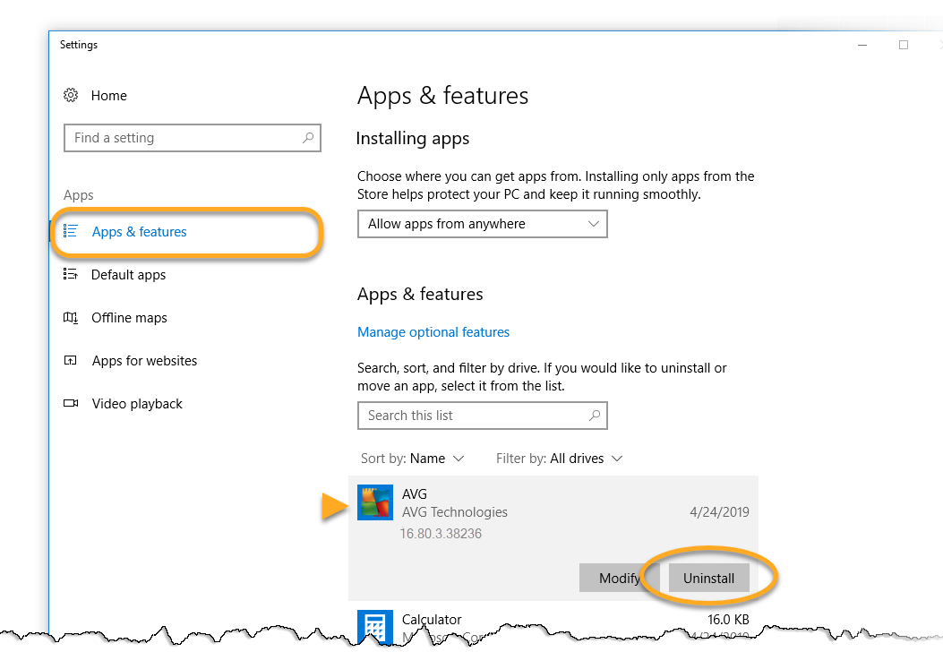Viewport: 943px width, 652px height.
Task: Switch to Video playback section
Action: (x=136, y=404)
